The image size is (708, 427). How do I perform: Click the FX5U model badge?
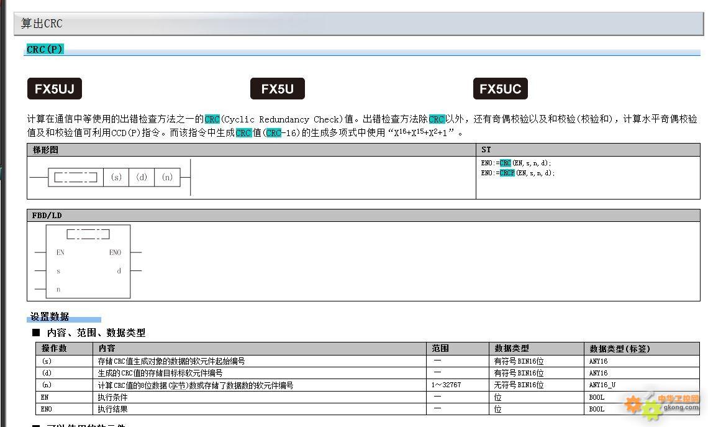click(x=277, y=88)
